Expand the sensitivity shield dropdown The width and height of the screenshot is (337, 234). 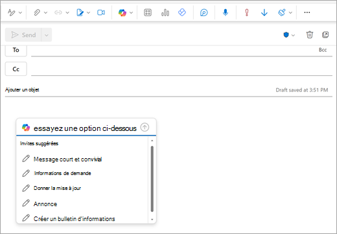293,35
